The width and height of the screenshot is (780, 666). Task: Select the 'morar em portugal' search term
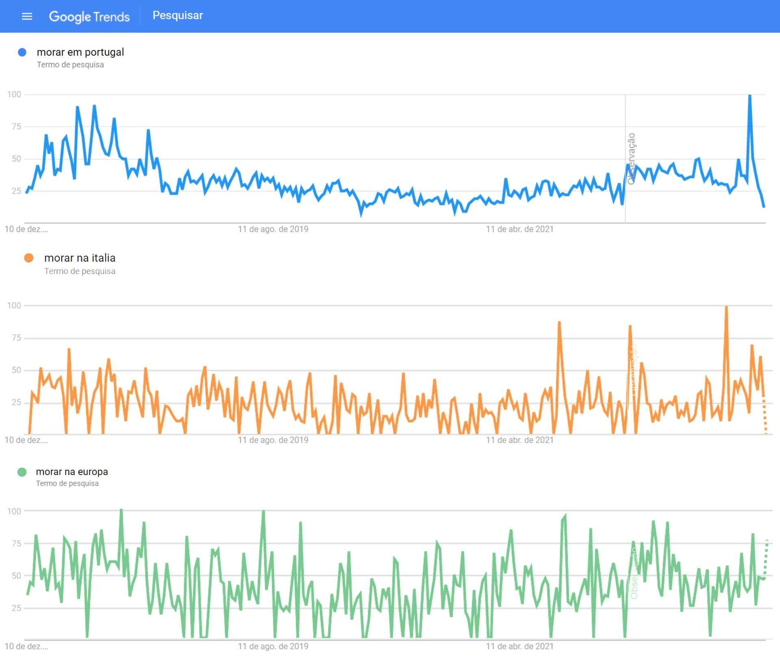click(x=80, y=52)
